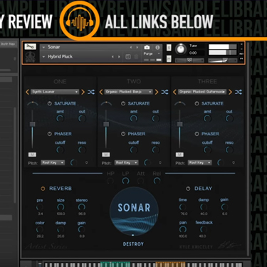
Task: Click the headphones logo in banner
Action: 80,21
